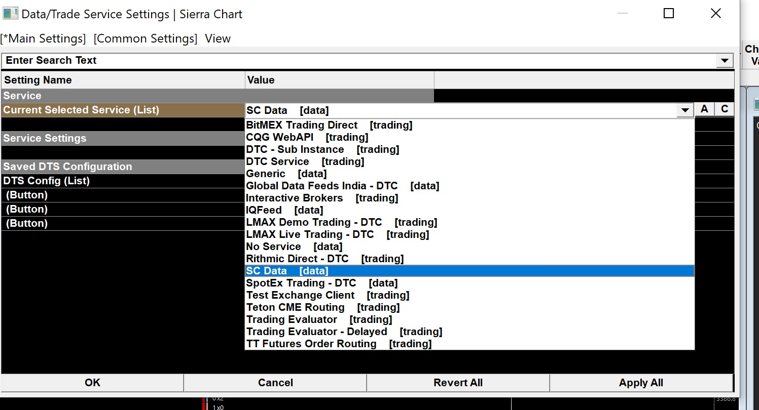Choose DTC - Sub Instance service
The image size is (759, 410).
click(469, 149)
